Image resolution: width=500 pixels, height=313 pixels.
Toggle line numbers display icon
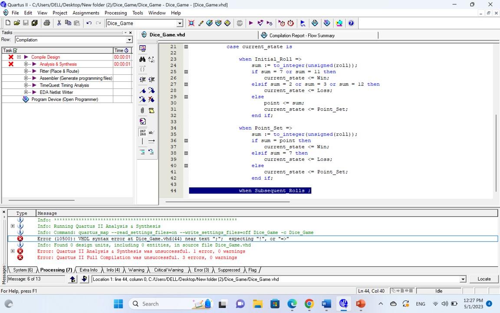pyautogui.click(x=142, y=132)
